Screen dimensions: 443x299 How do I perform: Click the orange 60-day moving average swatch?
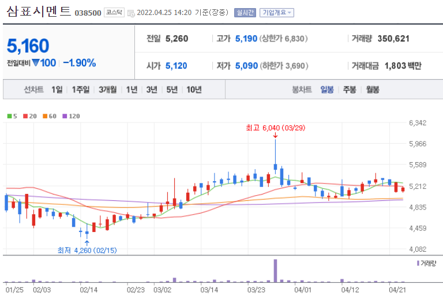(45, 116)
